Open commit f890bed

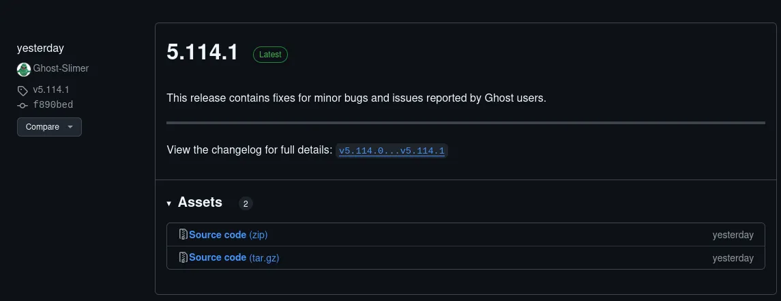click(53, 104)
